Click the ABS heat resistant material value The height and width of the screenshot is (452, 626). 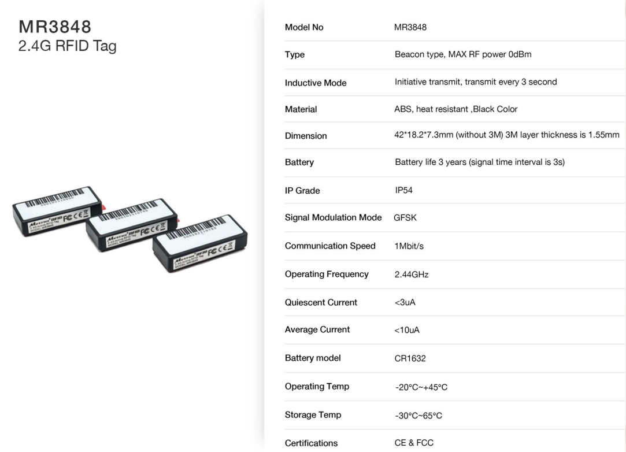click(455, 109)
